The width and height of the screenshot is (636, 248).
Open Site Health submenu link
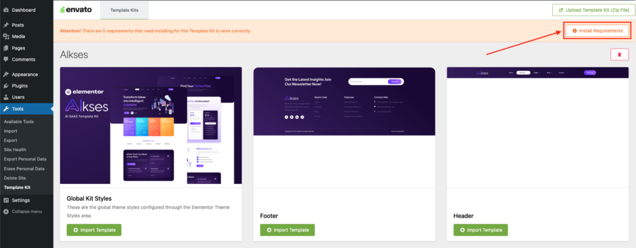15,150
